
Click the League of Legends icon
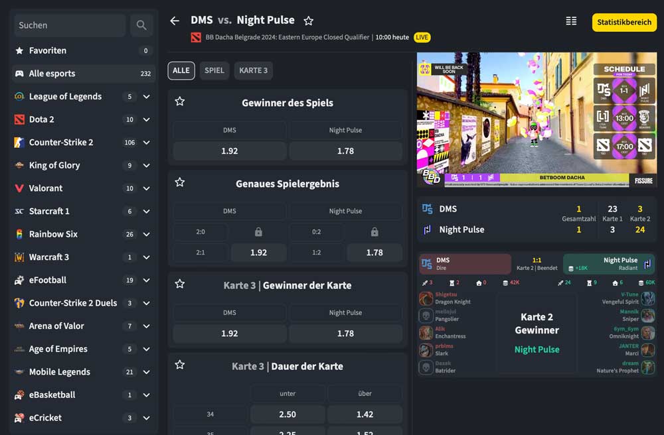[x=19, y=96]
